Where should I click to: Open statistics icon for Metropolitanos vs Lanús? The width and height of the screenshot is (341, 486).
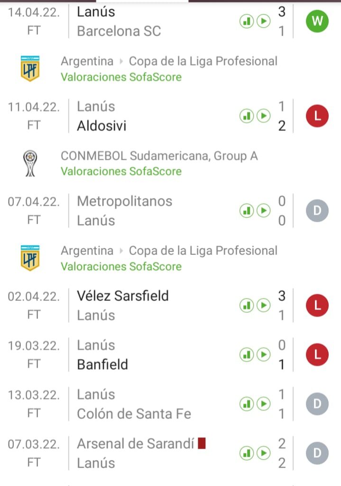click(x=246, y=211)
